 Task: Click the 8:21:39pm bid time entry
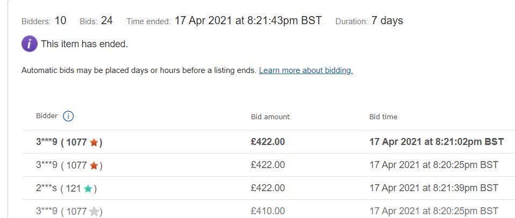(433, 188)
